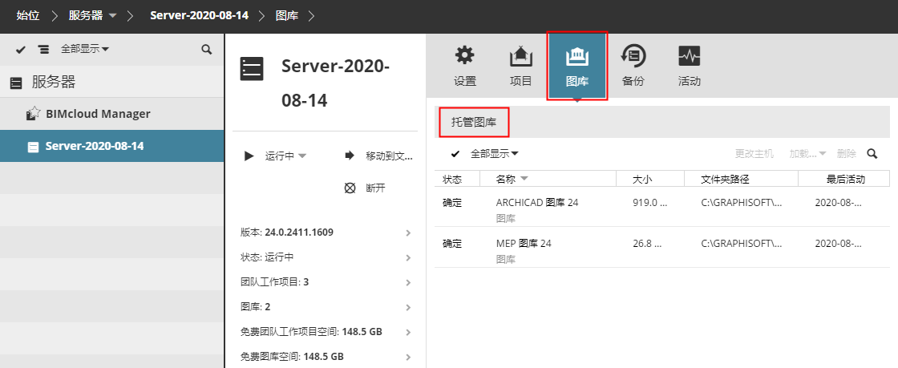Click the checkmark select-all icon above library table
The height and width of the screenshot is (368, 898).
point(455,153)
